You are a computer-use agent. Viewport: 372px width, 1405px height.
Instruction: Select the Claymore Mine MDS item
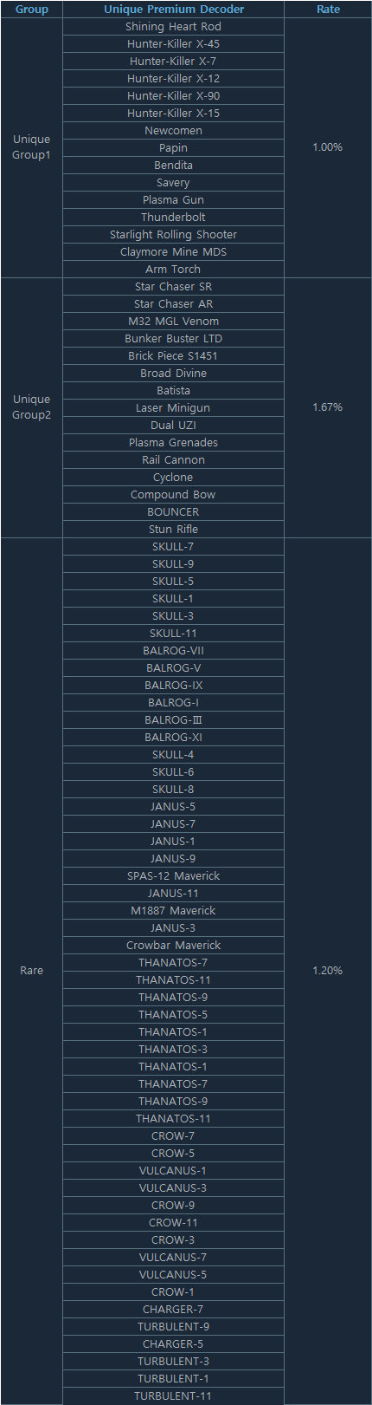173,252
